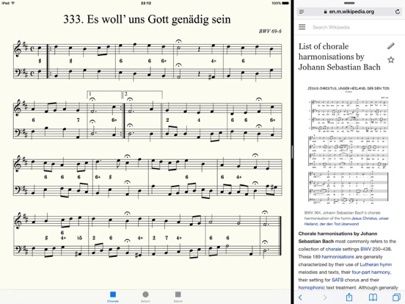Tap the BWV 69-6 label
This screenshot has height=304, width=405.
click(x=270, y=32)
